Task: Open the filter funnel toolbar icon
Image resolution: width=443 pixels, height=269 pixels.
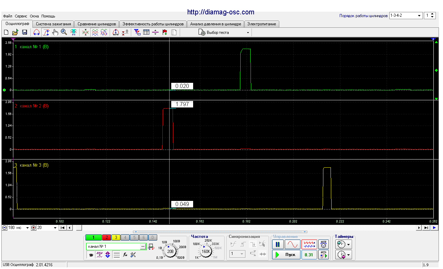Action: click(x=137, y=32)
